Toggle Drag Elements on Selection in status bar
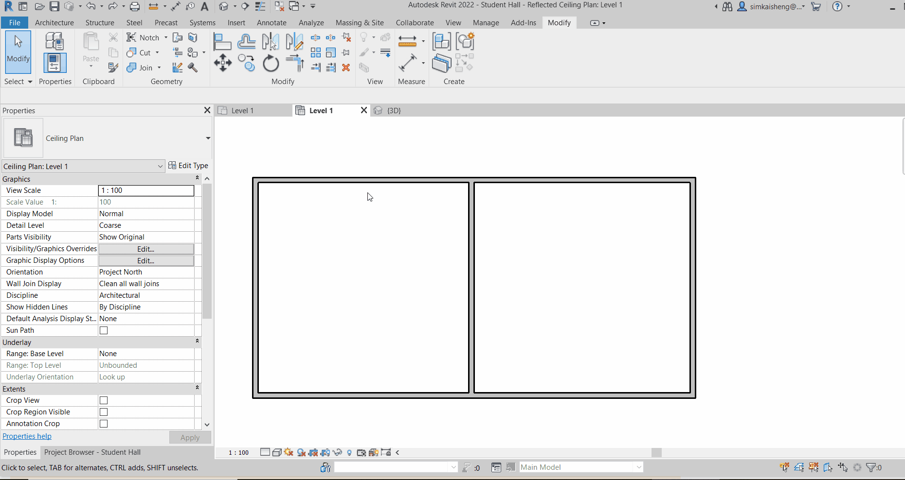This screenshot has width=905, height=480. tap(843, 467)
